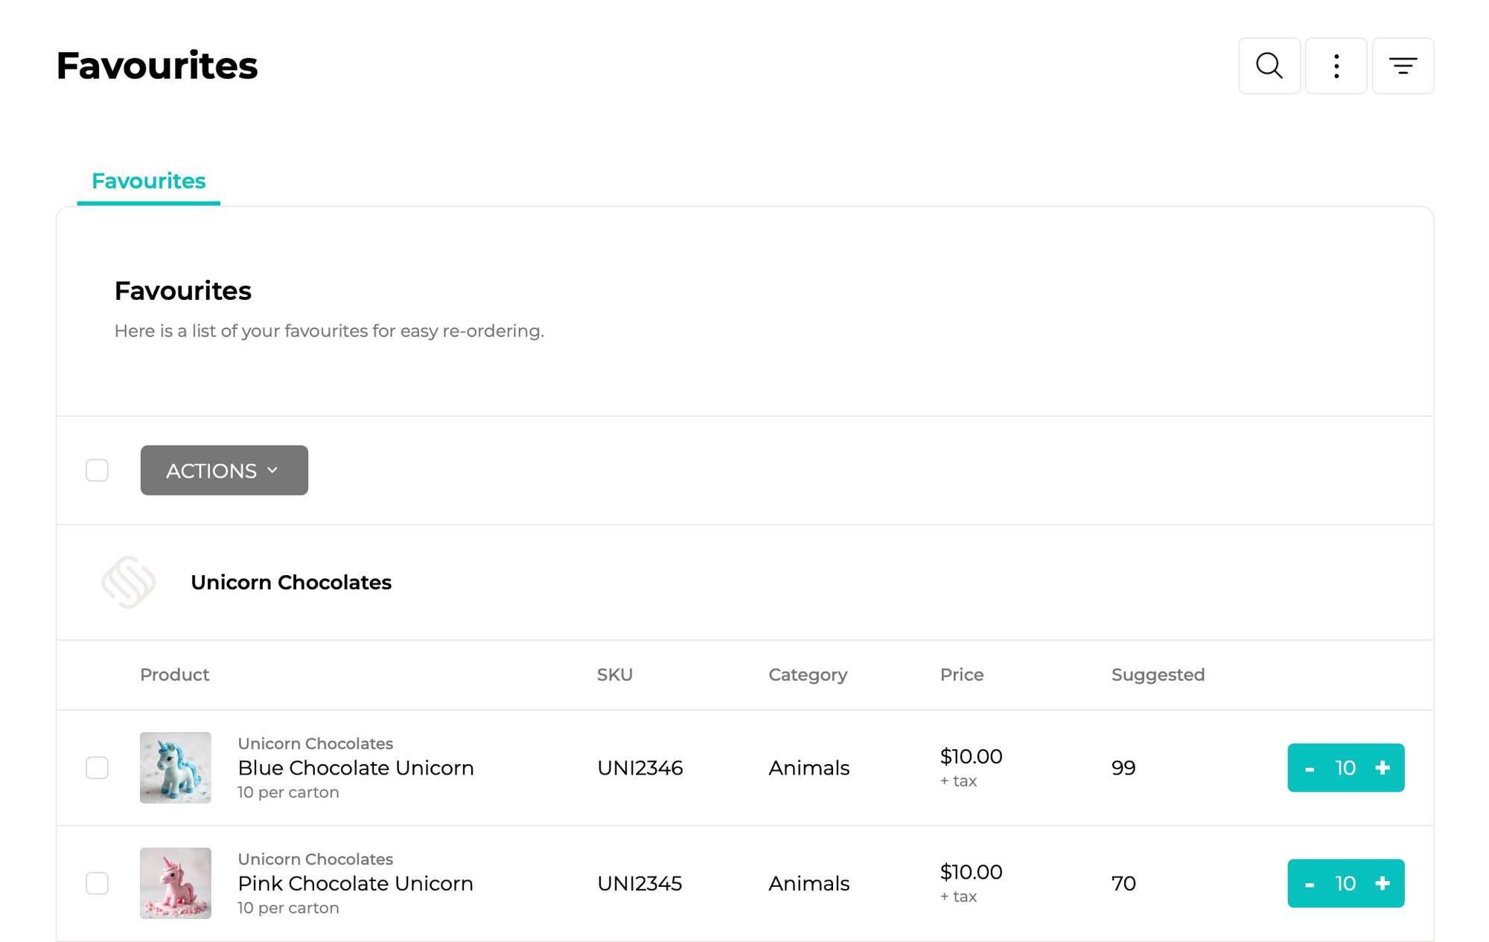Viewport: 1489px width, 942px height.
Task: Click the Pink Chocolate Unicorn quantity value
Action: (x=1345, y=883)
